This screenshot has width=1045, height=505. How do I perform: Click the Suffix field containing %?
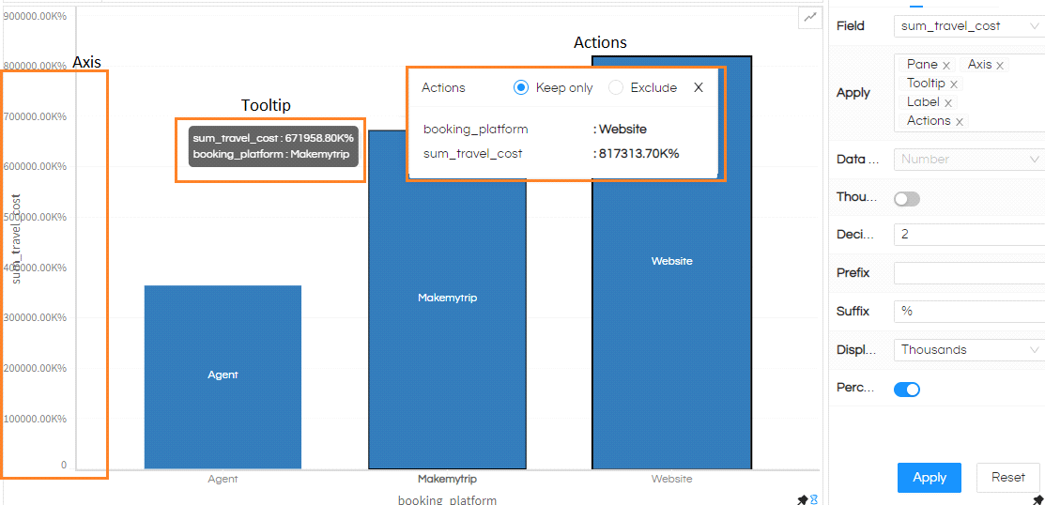tap(969, 311)
